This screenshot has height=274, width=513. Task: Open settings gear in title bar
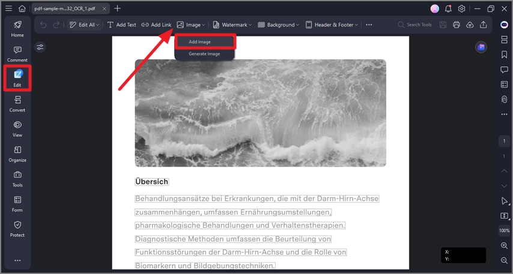point(461,8)
